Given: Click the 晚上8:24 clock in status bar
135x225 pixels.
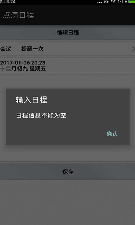Looking at the screenshot, I should point(8,2).
